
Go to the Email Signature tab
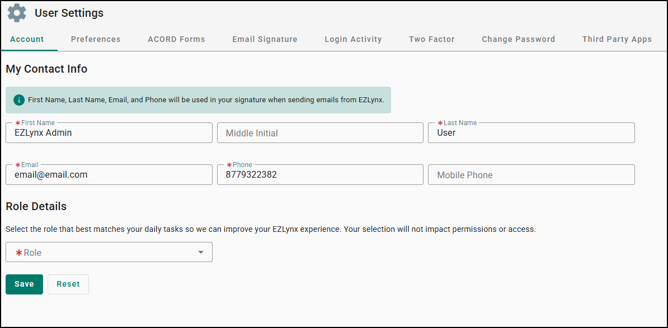(265, 39)
